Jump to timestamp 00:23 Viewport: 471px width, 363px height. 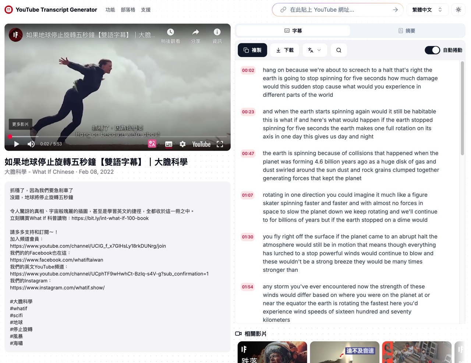click(x=248, y=112)
